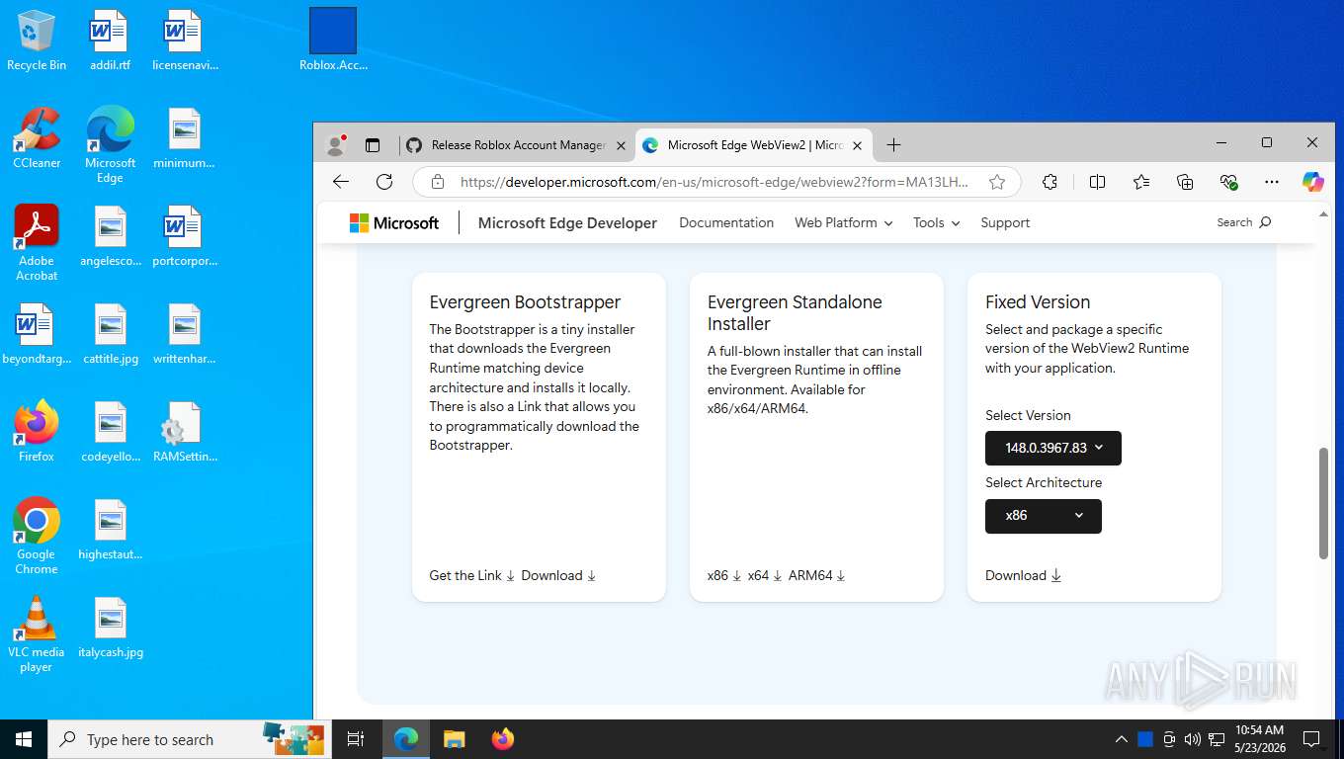The height and width of the screenshot is (759, 1344).
Task: Download the Fixed Version runtime
Action: [1023, 576]
